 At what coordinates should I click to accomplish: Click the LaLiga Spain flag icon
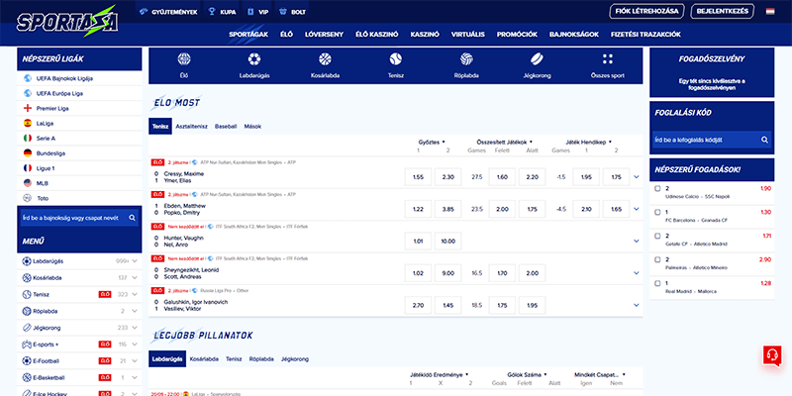(28, 123)
